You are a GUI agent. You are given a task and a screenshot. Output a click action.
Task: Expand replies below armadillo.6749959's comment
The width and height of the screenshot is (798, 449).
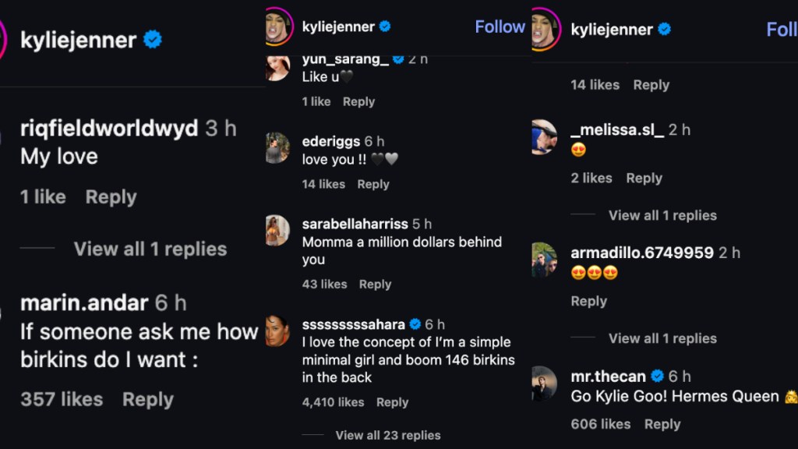[x=662, y=338]
